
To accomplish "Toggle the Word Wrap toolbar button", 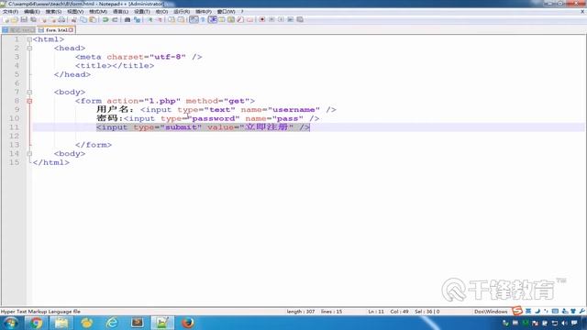I will [x=194, y=19].
